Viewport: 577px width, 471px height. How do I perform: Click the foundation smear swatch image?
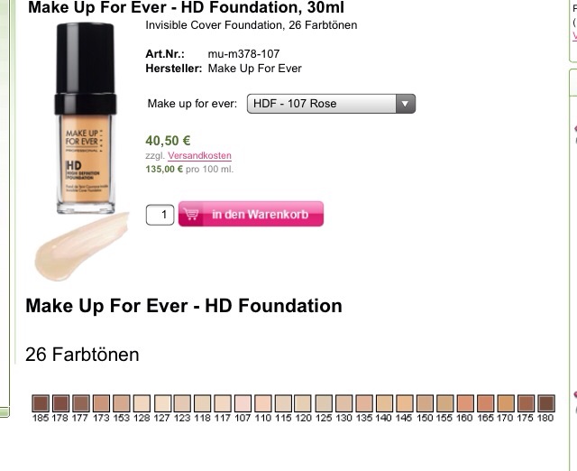[x=82, y=246]
